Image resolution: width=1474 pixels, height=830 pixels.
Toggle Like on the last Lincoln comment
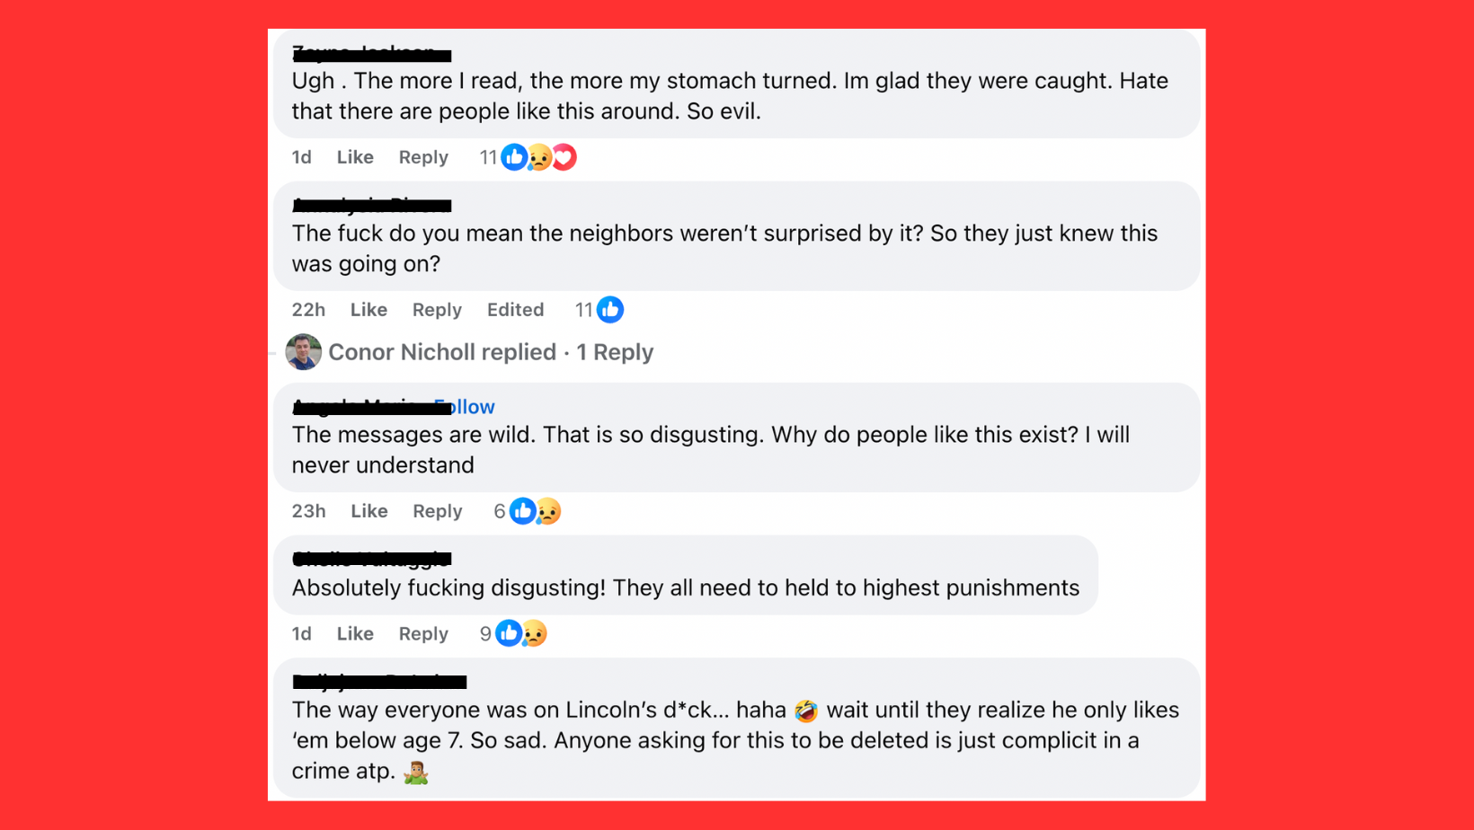click(x=355, y=817)
